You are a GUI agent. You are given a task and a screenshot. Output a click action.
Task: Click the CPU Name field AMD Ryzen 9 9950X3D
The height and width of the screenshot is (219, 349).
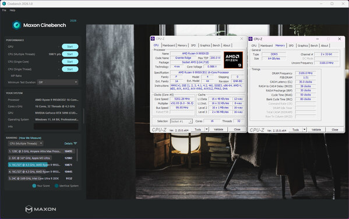pyautogui.click(x=195, y=54)
